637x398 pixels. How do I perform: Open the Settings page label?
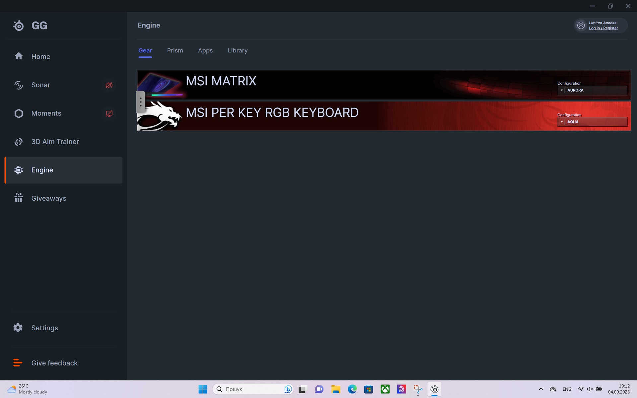tap(44, 328)
